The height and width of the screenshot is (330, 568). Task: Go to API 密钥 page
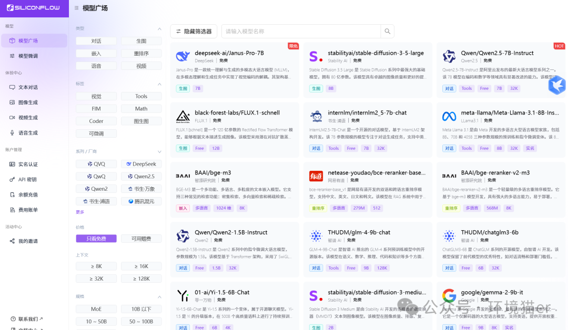tap(34, 180)
